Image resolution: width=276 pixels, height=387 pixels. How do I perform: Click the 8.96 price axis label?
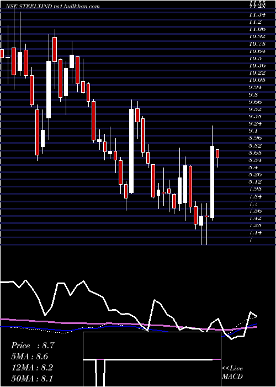point(256,138)
